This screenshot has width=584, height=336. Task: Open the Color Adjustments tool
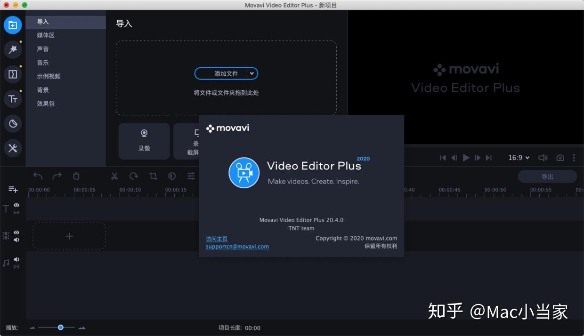coord(172,176)
